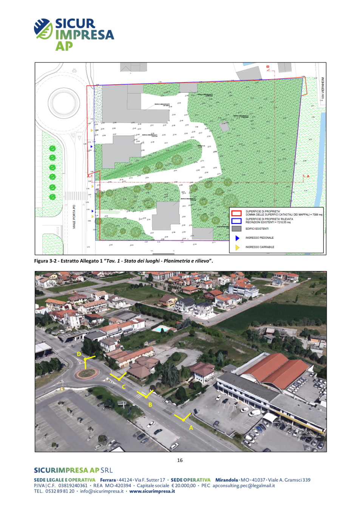
Task: Click yellow marker label B in aerial photo
Action: tap(150, 404)
